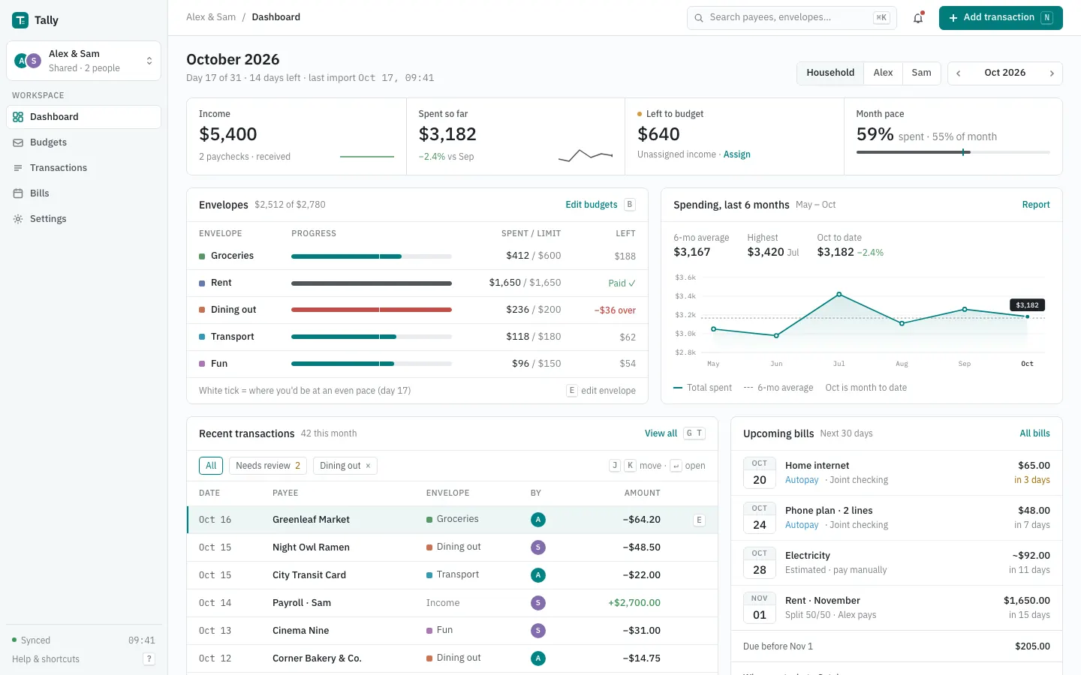The image size is (1081, 675).
Task: Open Budgets in the sidebar
Action: 84,142
